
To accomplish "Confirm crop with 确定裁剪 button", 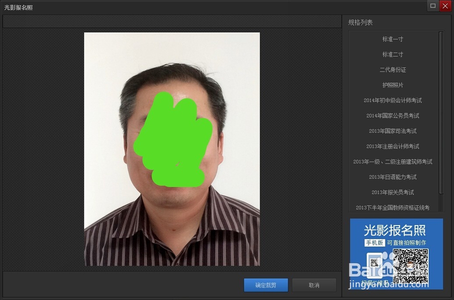I will click(266, 285).
